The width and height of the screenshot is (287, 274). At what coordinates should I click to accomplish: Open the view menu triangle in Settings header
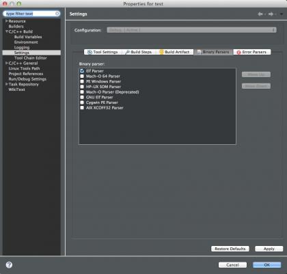(282, 14)
